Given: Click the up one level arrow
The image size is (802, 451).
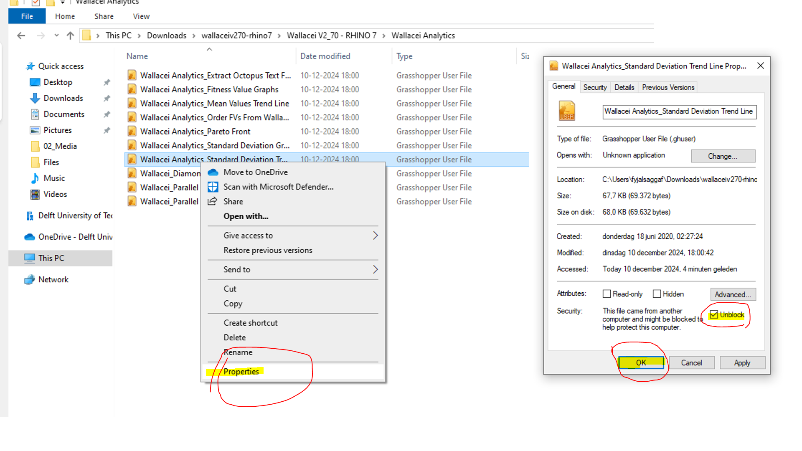Looking at the screenshot, I should (x=70, y=35).
